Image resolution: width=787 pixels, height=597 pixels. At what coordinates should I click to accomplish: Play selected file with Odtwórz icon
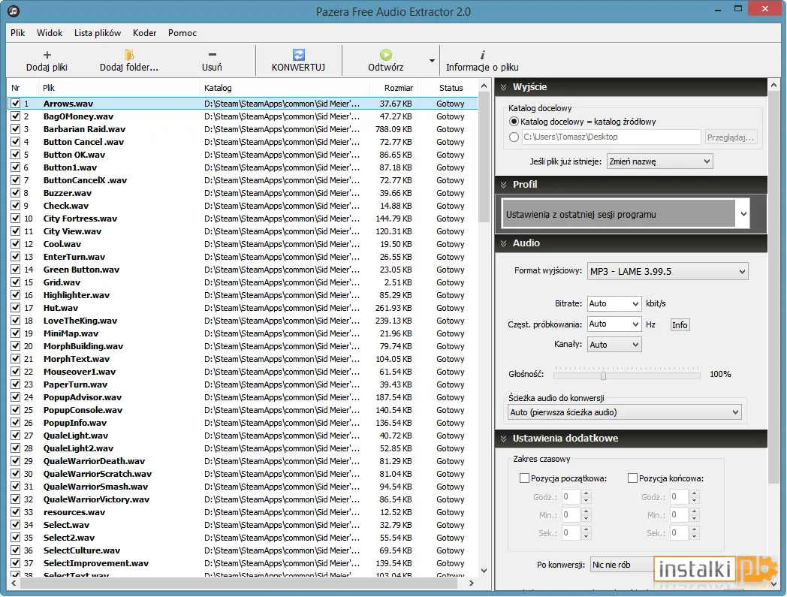[x=385, y=55]
